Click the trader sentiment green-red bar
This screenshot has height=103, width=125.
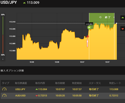3,35
